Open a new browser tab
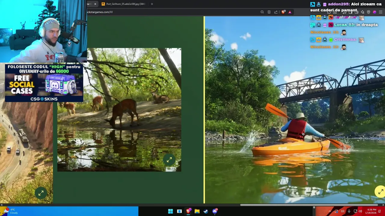This screenshot has width=385, height=216. [x=152, y=4]
